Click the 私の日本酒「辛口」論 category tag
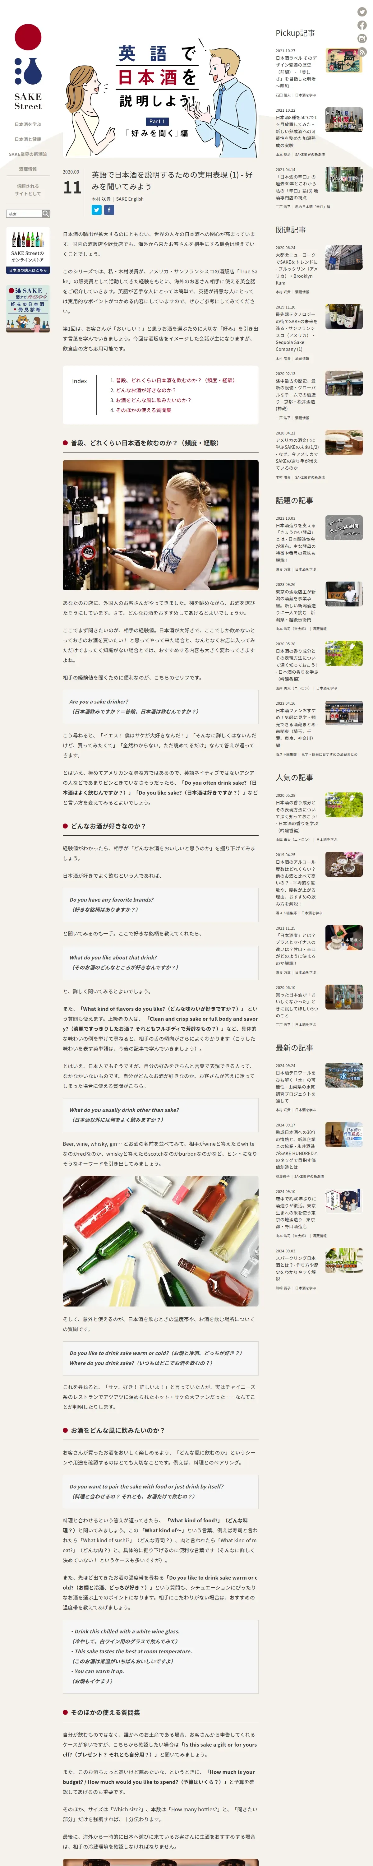 [x=313, y=207]
